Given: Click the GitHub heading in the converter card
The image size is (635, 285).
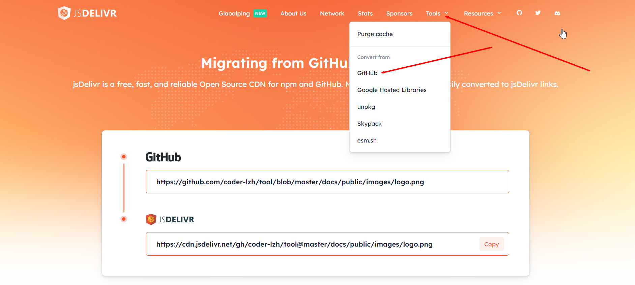Looking at the screenshot, I should point(163,157).
